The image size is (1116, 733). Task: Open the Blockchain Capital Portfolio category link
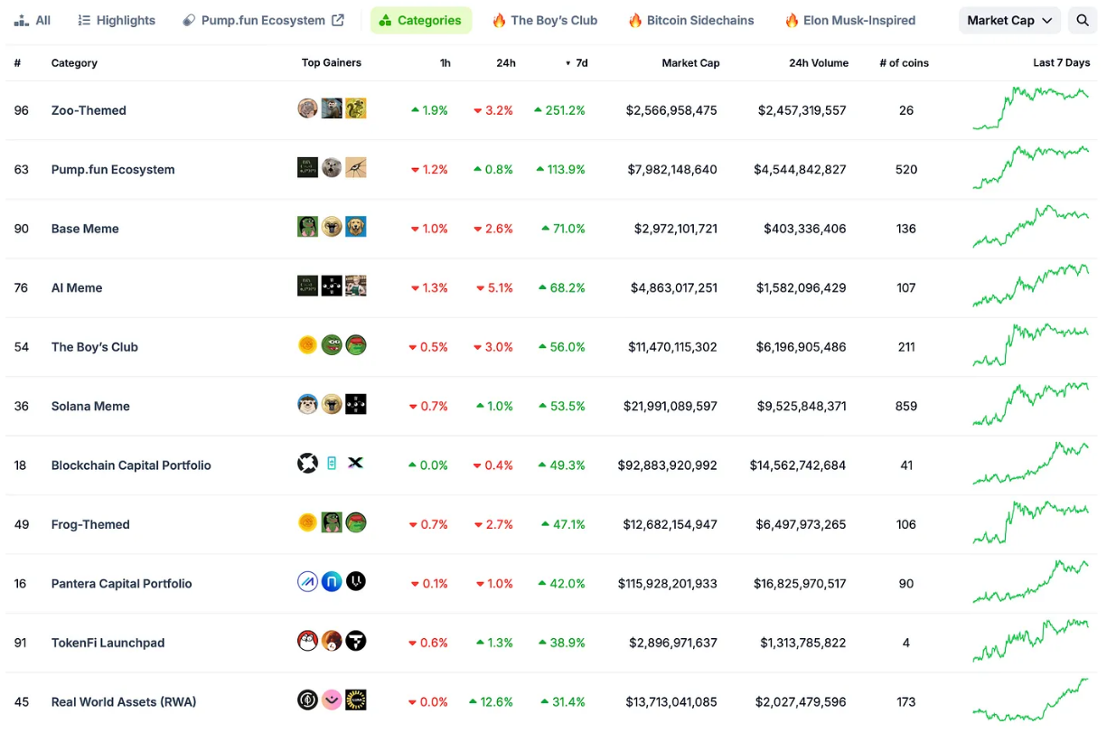pos(131,465)
